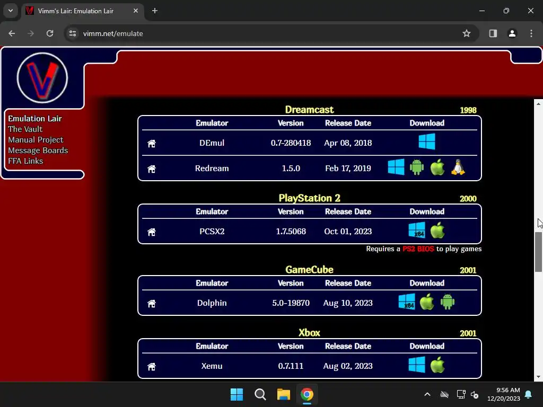This screenshot has width=543, height=407.
Task: Go to The Vault section
Action: (x=25, y=129)
